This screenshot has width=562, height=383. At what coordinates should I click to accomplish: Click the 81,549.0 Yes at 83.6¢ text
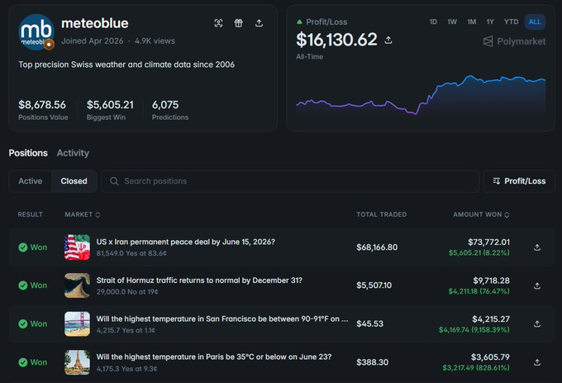pyautogui.click(x=131, y=253)
